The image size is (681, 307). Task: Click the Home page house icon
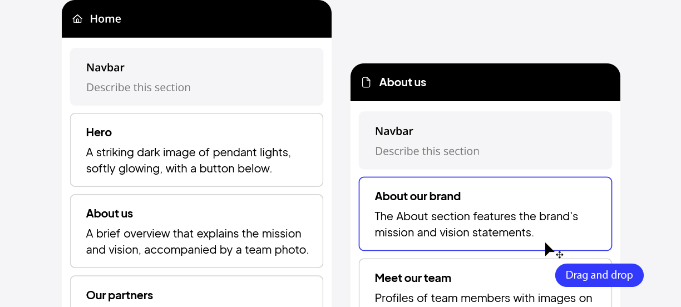click(x=77, y=19)
